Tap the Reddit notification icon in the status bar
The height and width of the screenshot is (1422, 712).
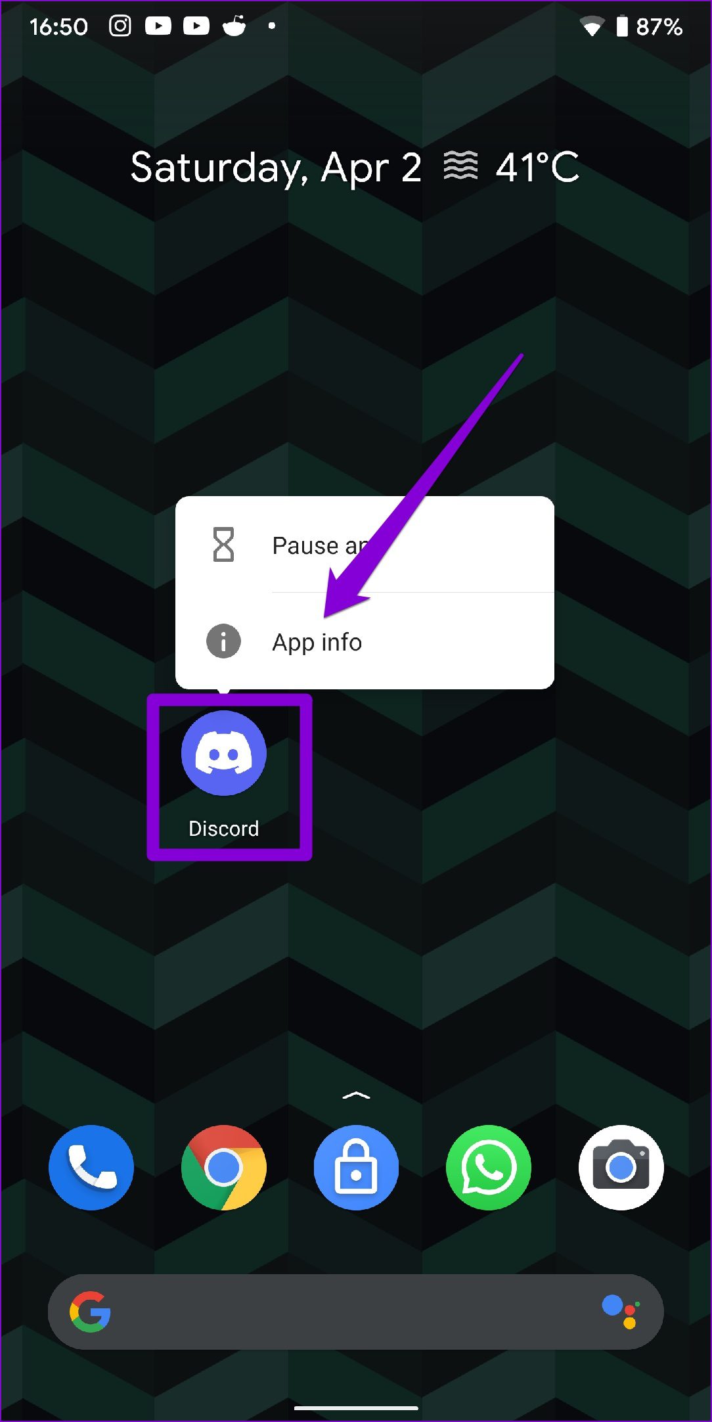click(x=234, y=26)
